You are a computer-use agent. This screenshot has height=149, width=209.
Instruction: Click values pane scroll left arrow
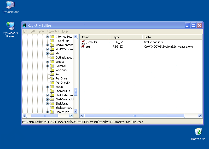pyautogui.click(x=82, y=116)
